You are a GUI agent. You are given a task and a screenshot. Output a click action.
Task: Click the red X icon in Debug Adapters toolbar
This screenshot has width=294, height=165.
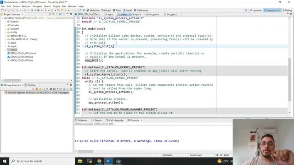37,89
